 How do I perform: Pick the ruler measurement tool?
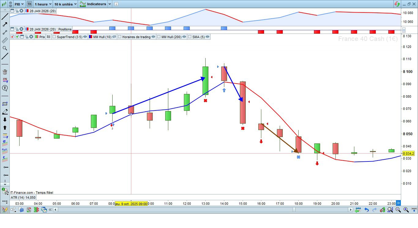click(x=5, y=40)
